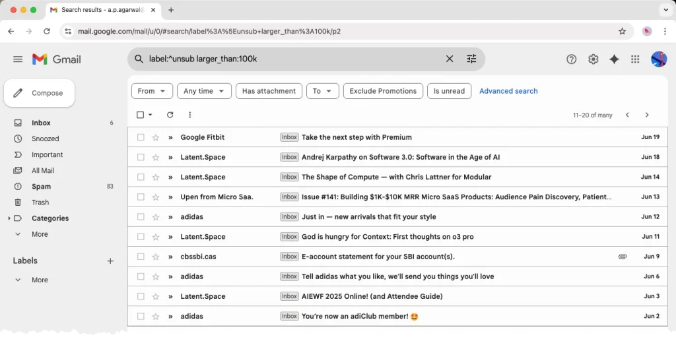Add a new label plus icon
This screenshot has width=676, height=347.
[x=110, y=261]
